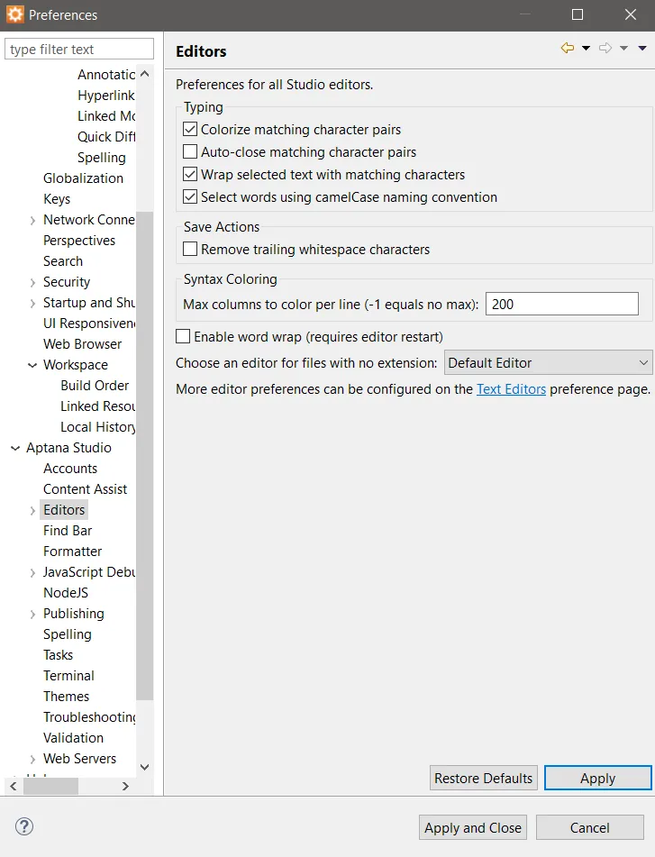655x857 pixels.
Task: Expand the Network Connections node
Action: (32, 220)
